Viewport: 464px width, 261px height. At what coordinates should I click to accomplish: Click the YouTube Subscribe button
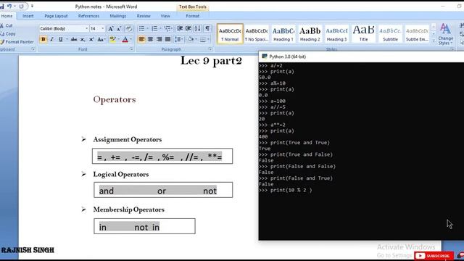coord(434,256)
